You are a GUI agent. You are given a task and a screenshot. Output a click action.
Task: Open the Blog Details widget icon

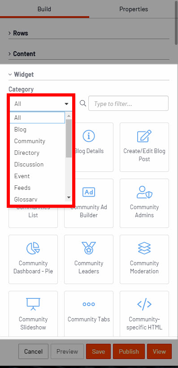click(89, 136)
